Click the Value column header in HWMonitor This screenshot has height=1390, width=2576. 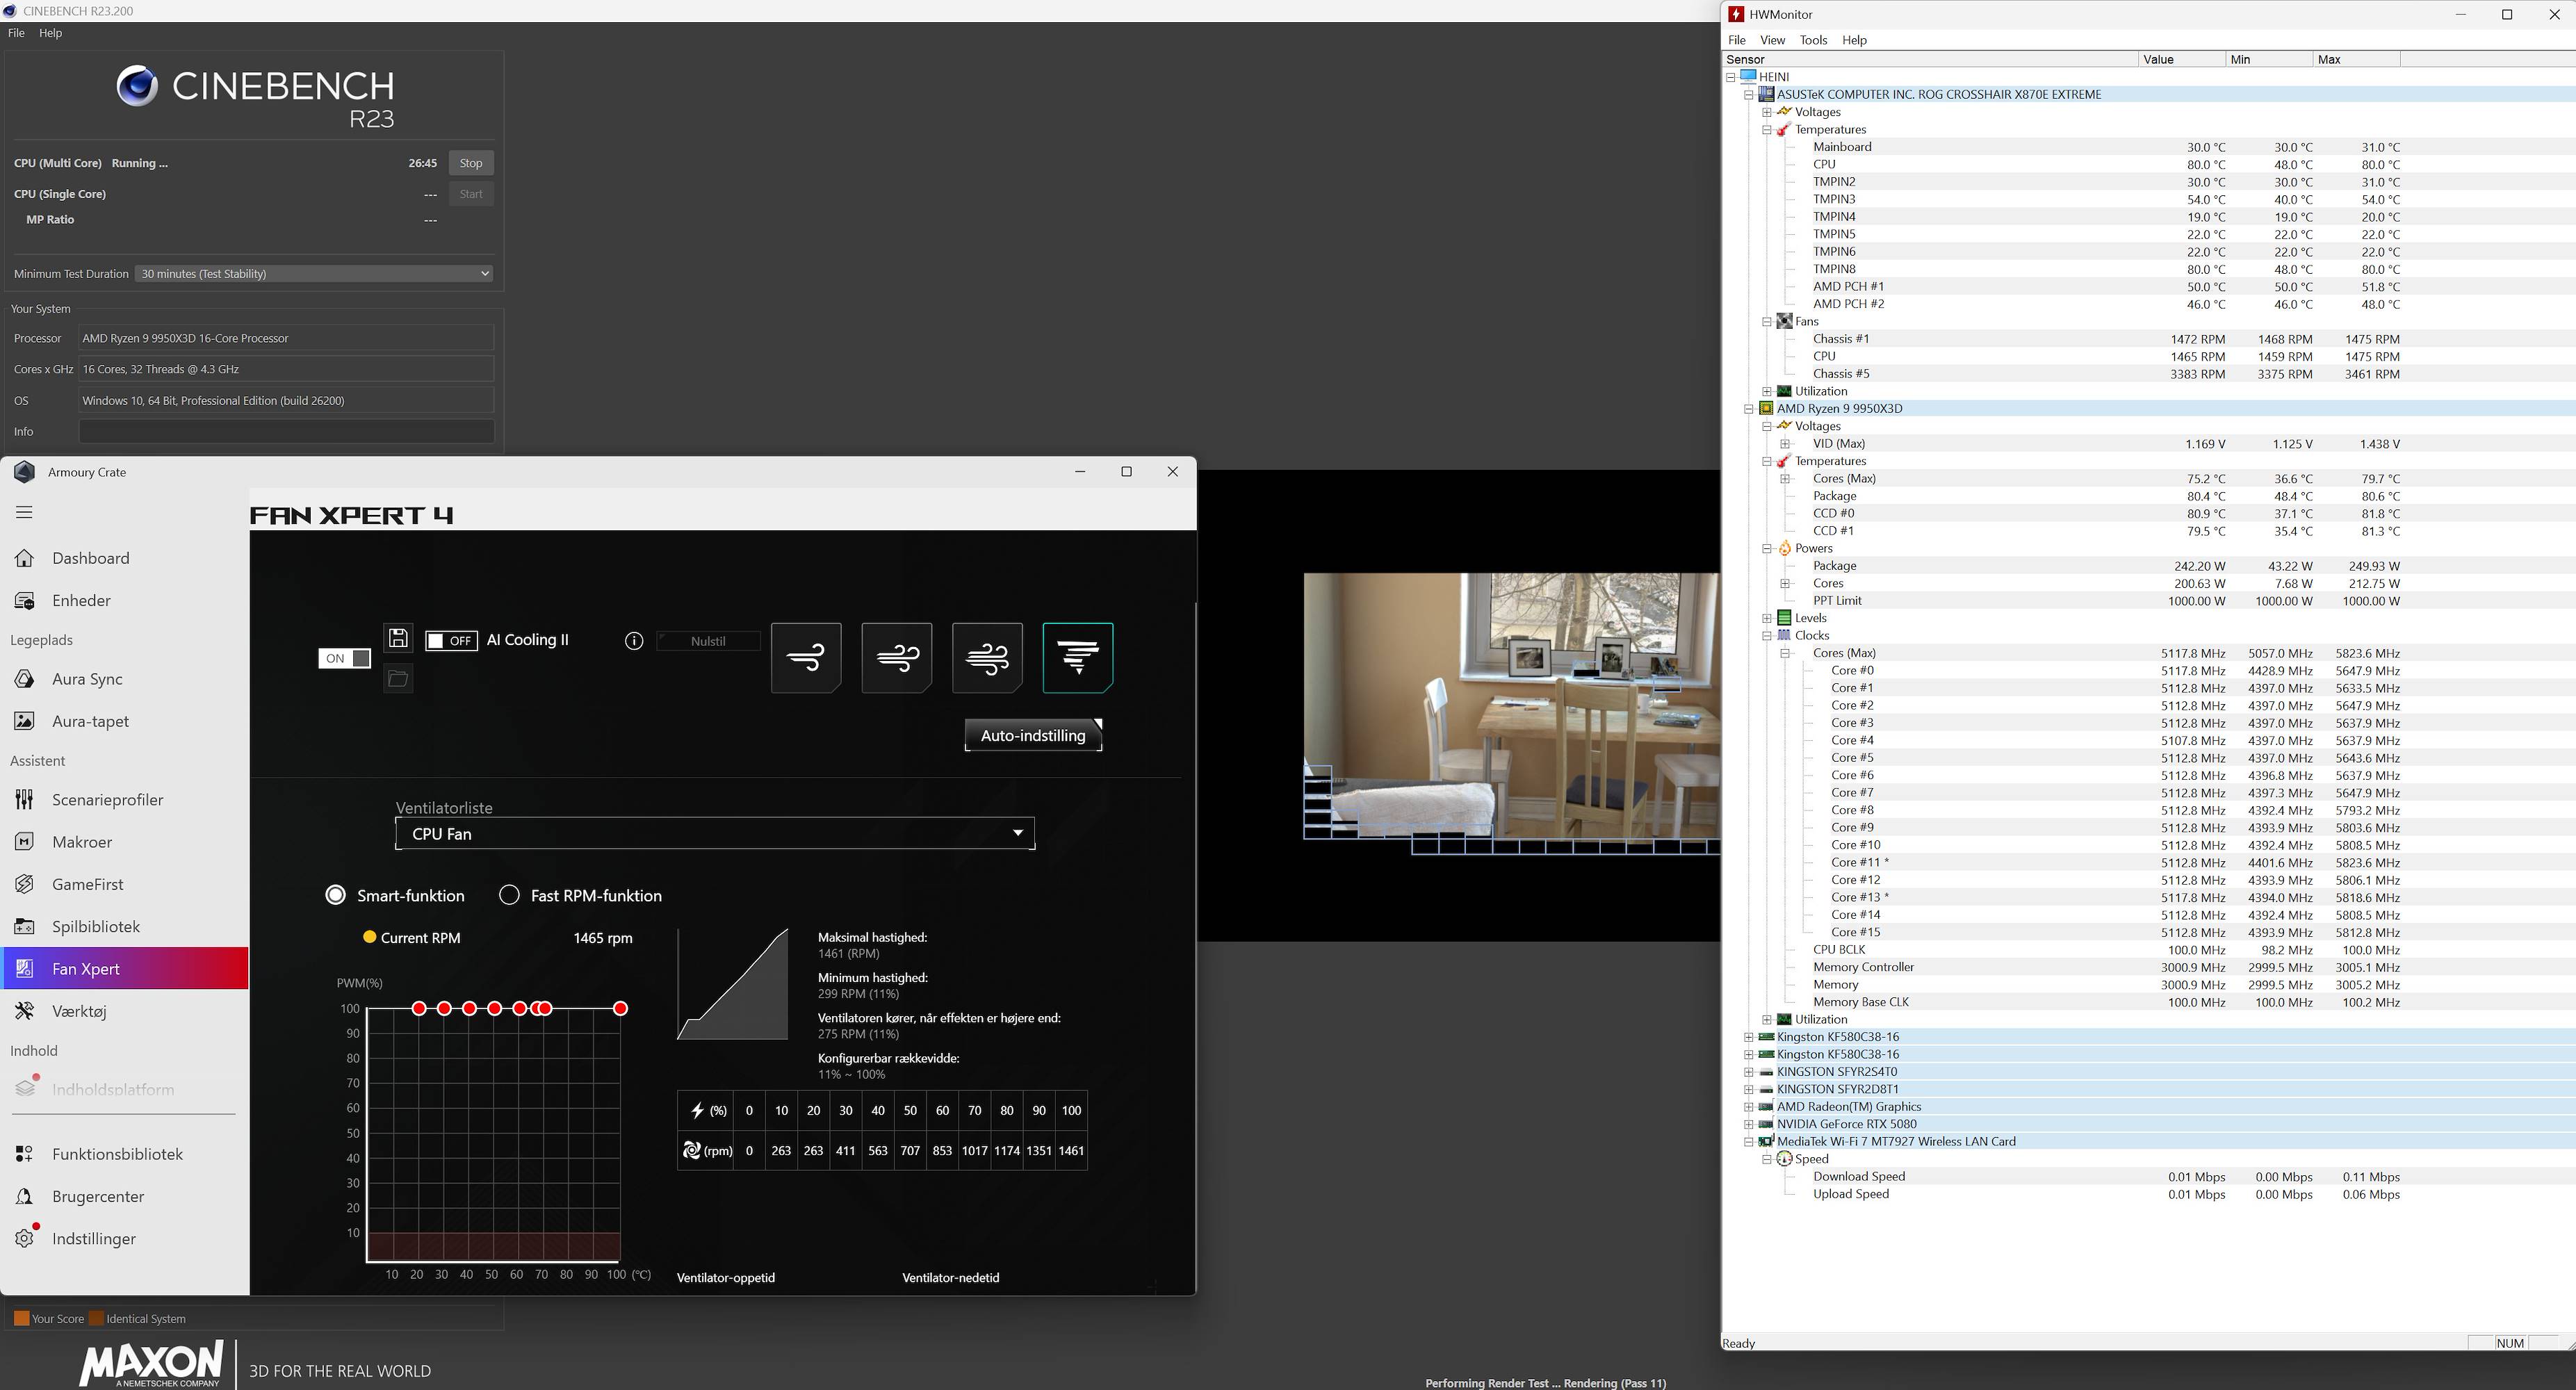(x=2182, y=59)
